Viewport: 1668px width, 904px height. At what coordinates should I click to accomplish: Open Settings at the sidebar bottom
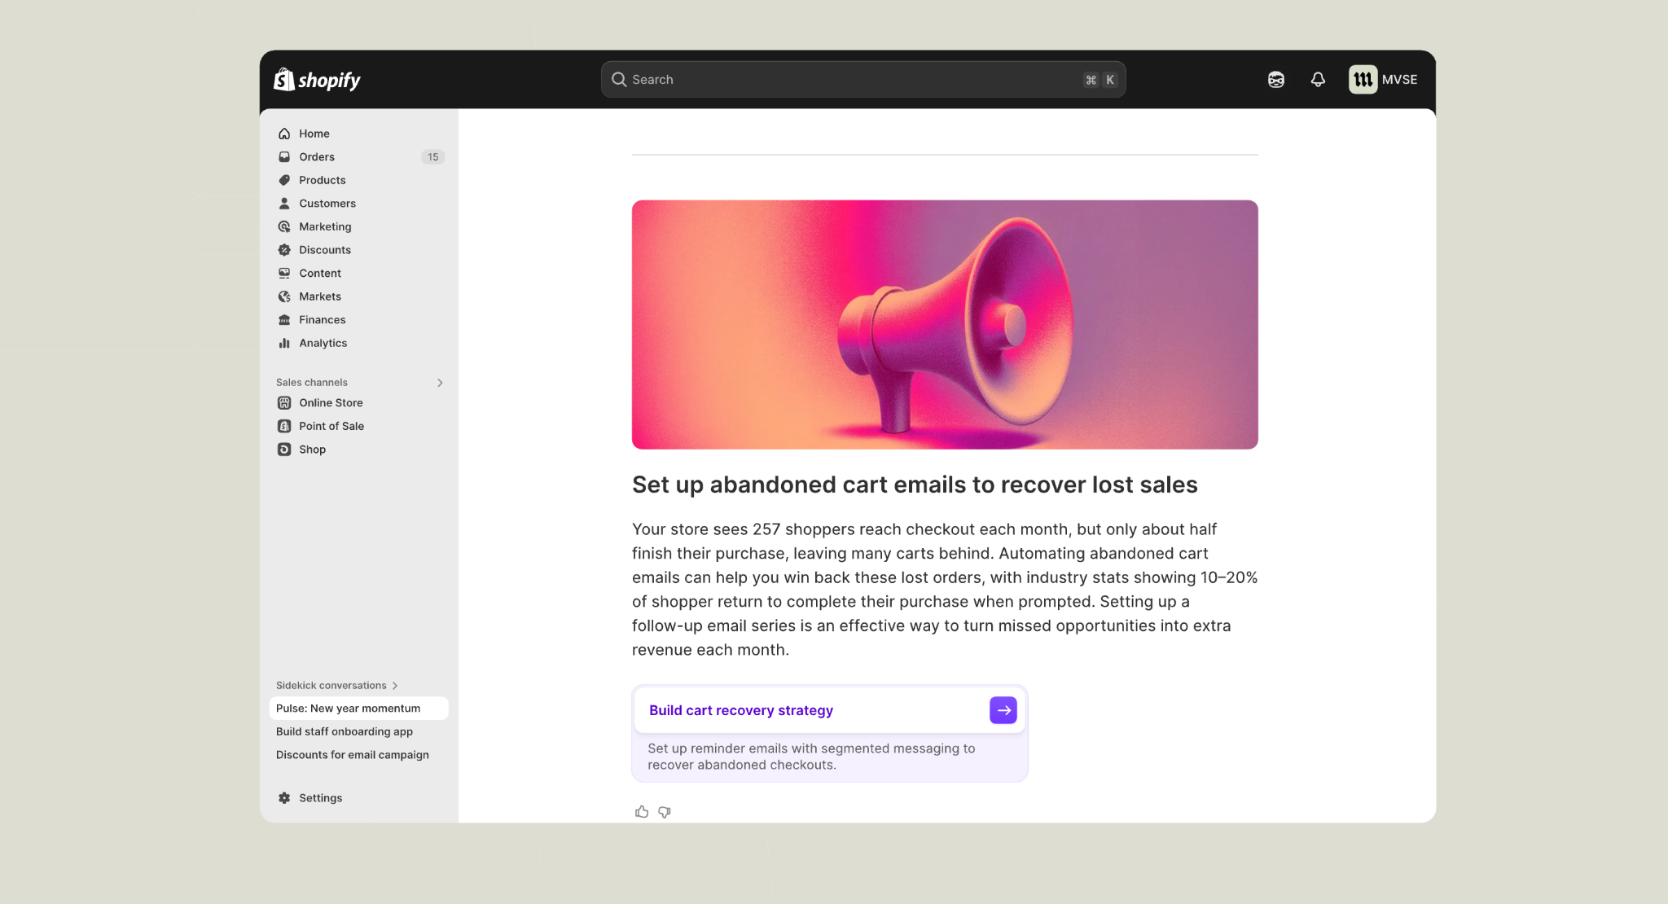click(x=320, y=798)
